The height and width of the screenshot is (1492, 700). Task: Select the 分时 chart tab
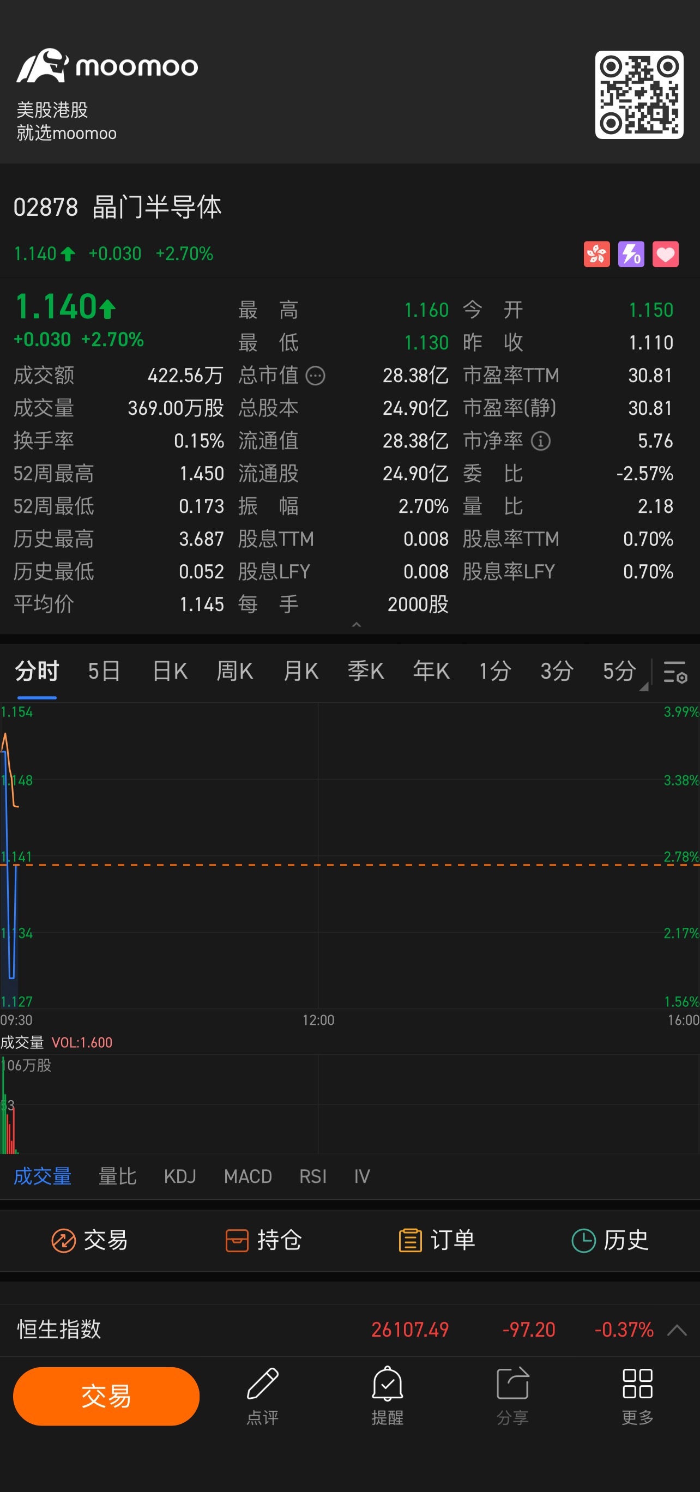[x=37, y=671]
